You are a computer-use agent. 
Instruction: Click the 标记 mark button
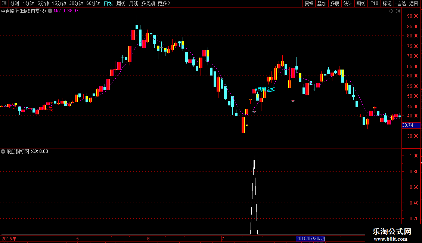387,3
